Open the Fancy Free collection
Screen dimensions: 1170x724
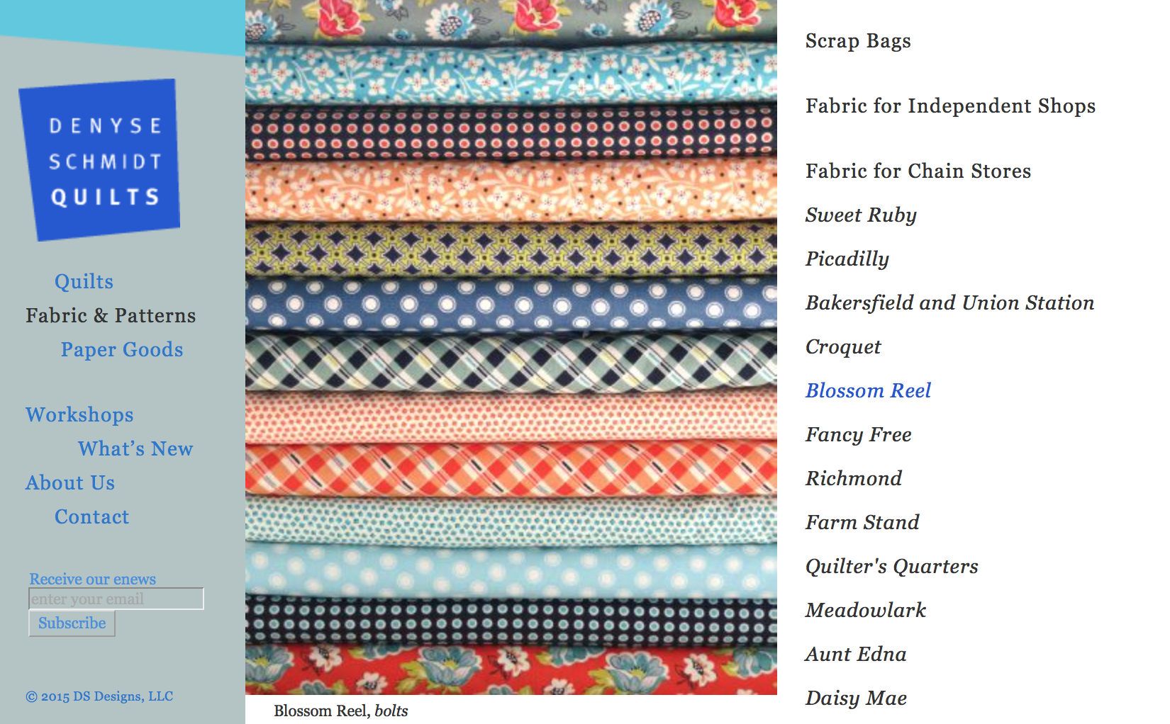pos(858,435)
